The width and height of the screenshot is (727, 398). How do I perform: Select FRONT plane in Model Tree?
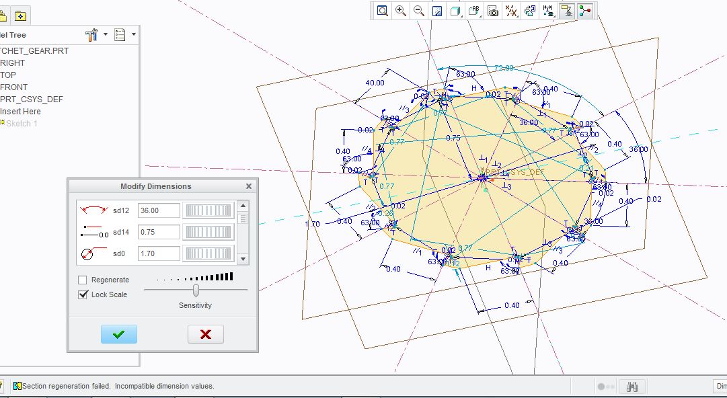point(14,87)
